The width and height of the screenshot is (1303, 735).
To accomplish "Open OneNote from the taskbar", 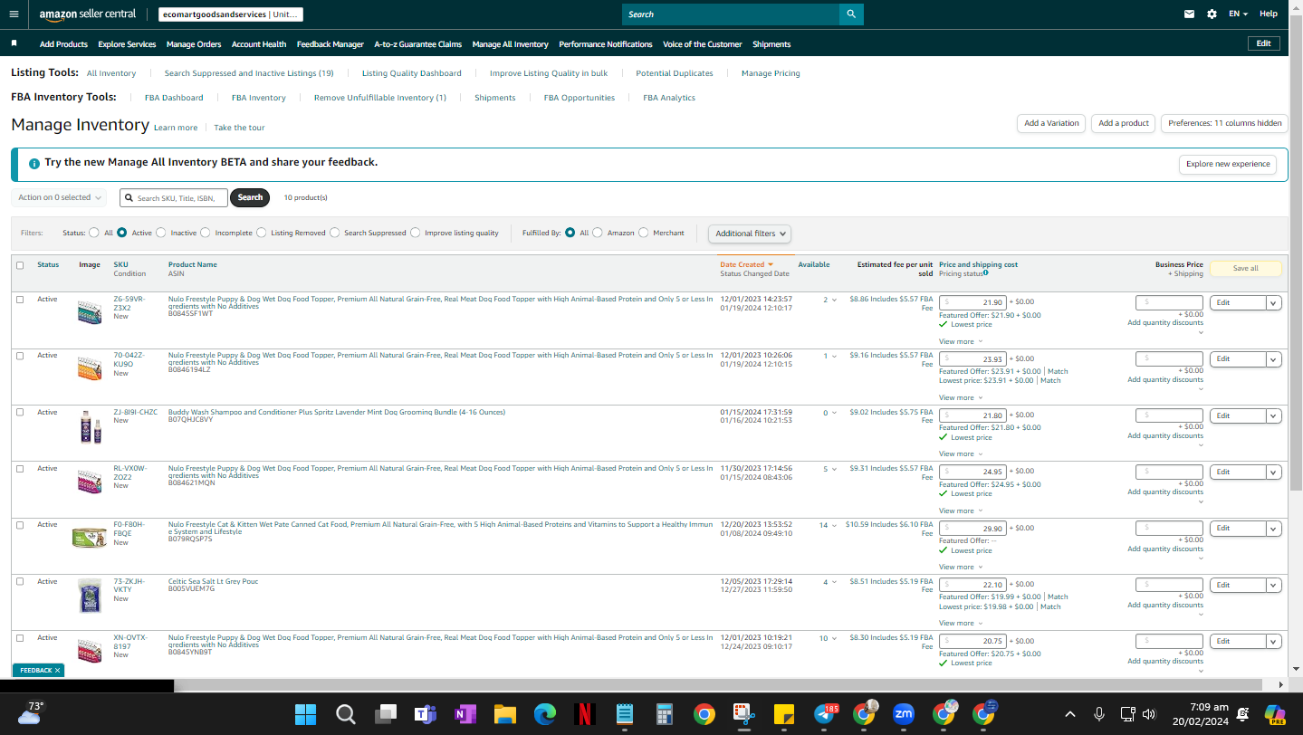I will click(465, 714).
